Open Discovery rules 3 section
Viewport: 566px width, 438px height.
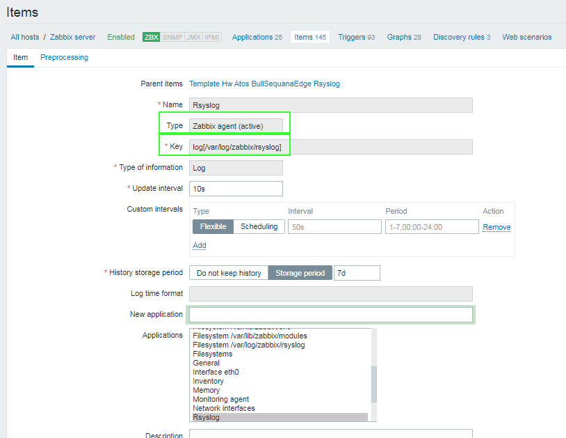pyautogui.click(x=462, y=37)
